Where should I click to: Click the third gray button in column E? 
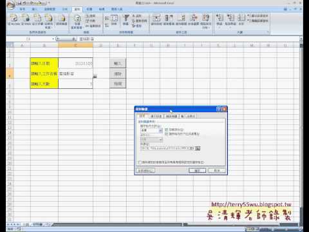point(118,84)
